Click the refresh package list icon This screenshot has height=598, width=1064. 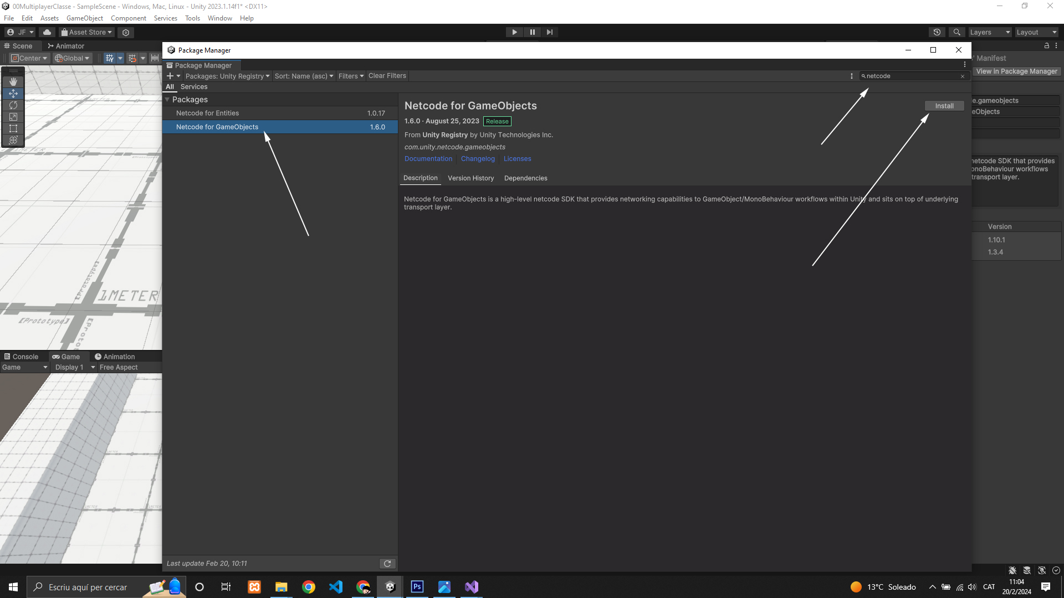[387, 564]
